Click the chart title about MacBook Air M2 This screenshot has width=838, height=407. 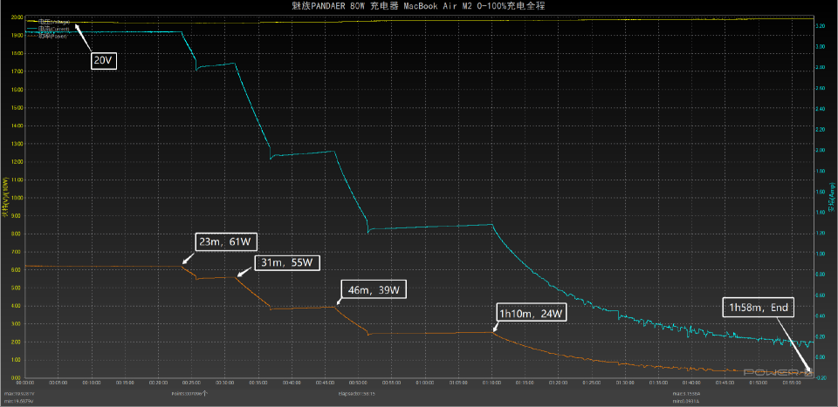(418, 6)
